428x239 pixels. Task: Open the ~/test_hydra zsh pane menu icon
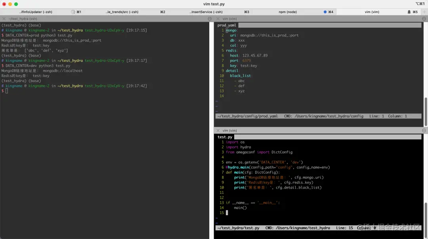coord(210,19)
